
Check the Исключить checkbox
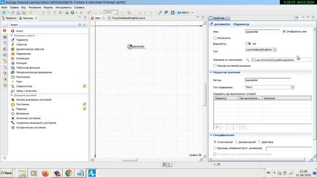pos(214,38)
